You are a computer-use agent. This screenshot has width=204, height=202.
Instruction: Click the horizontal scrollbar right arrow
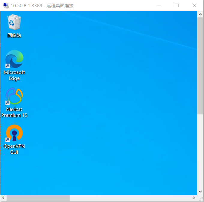[194, 198]
